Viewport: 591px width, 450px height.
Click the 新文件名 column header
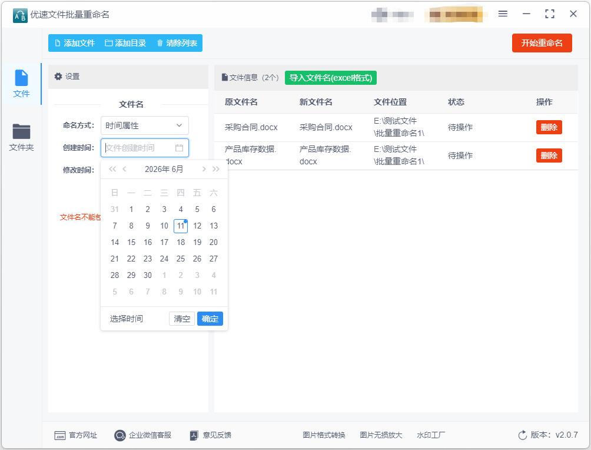coord(316,102)
